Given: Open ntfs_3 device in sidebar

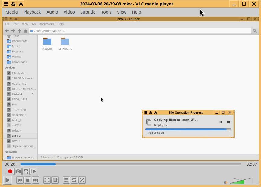Looking at the screenshot, I should tap(16, 141).
